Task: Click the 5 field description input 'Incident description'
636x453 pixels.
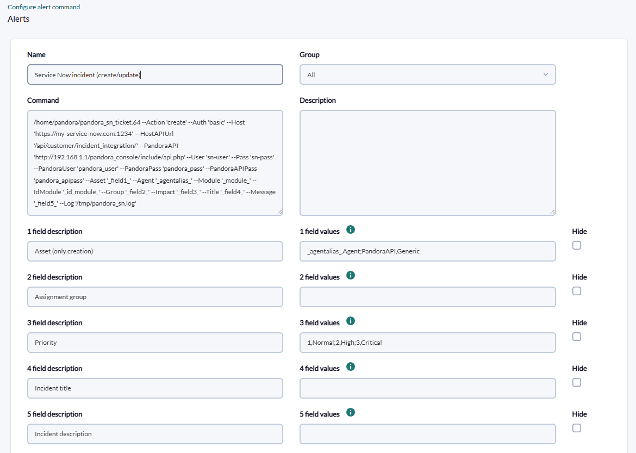Action: (155, 434)
